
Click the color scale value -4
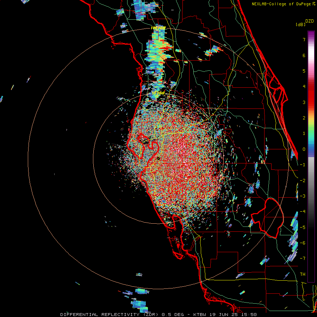click(x=303, y=211)
